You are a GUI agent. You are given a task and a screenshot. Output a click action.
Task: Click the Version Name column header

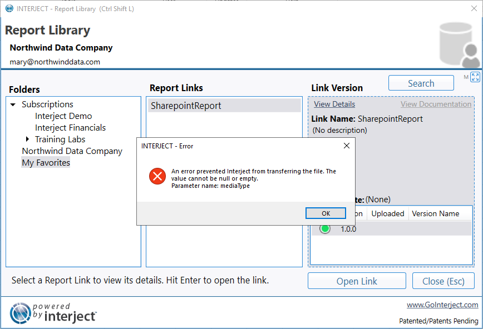coord(436,213)
